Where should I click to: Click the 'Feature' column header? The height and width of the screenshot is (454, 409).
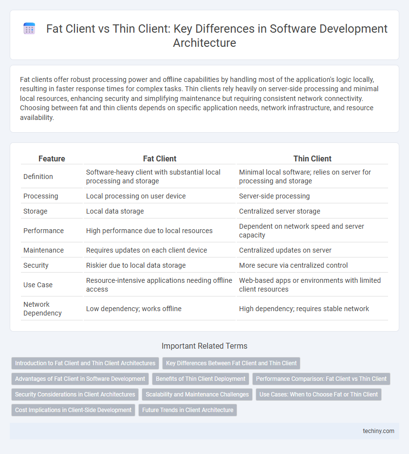52,158
